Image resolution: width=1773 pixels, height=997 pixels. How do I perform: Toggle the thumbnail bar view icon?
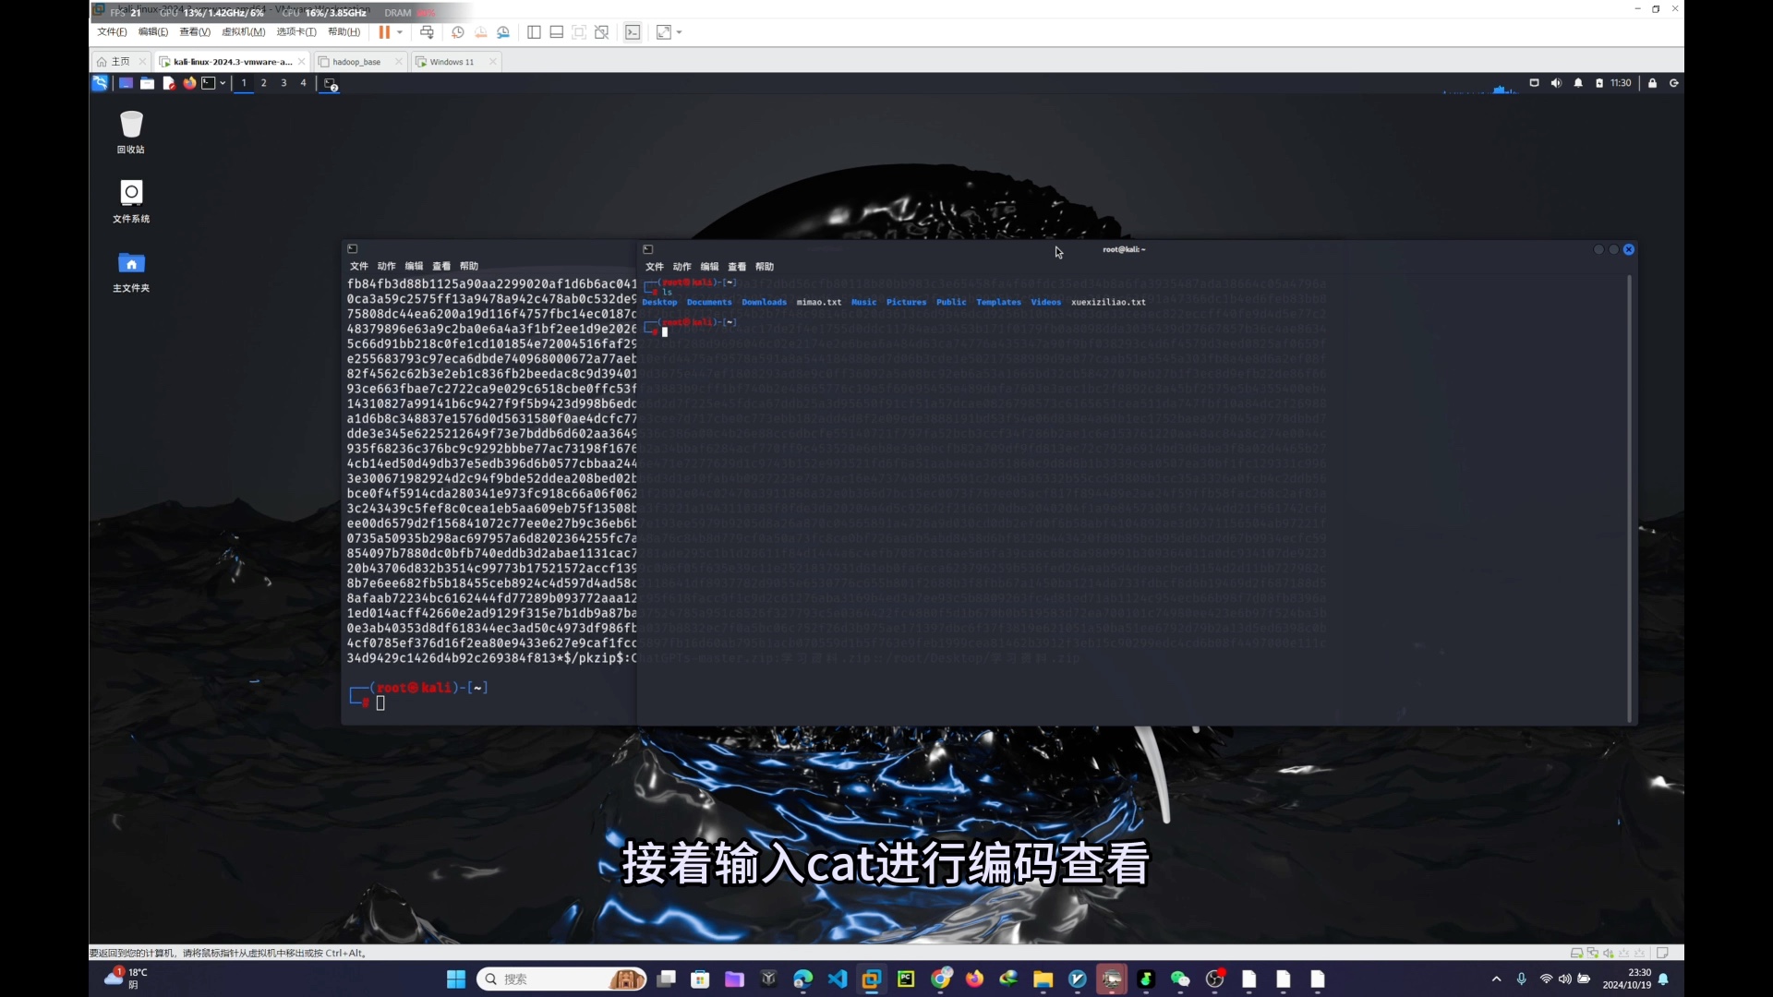pos(556,32)
